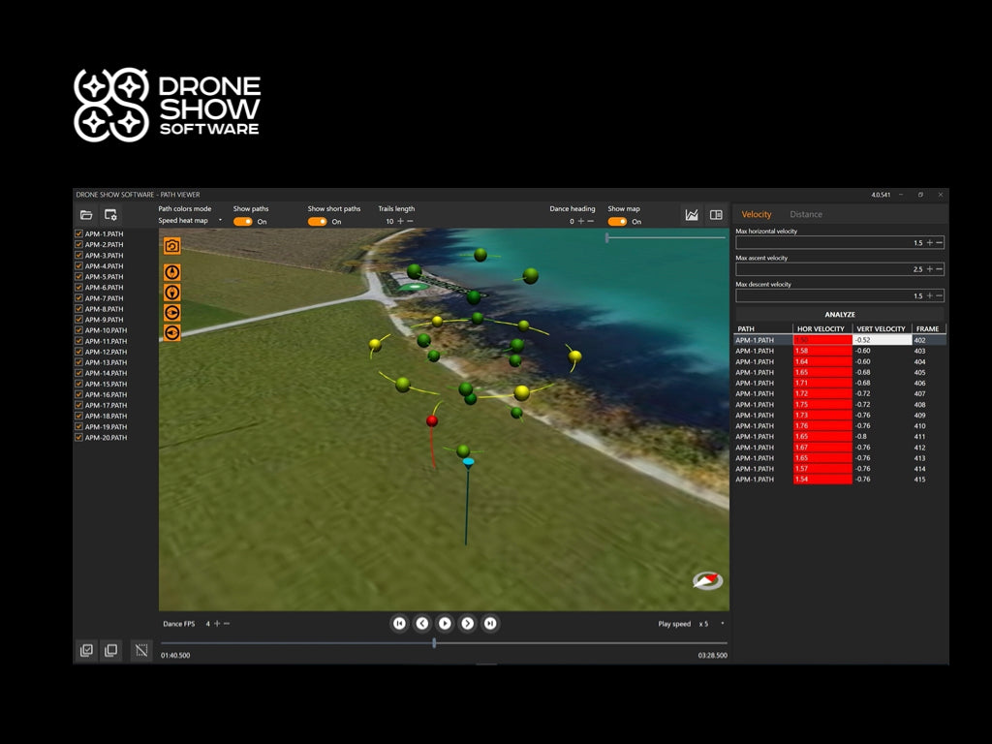Switch to Velocity tab

click(756, 214)
